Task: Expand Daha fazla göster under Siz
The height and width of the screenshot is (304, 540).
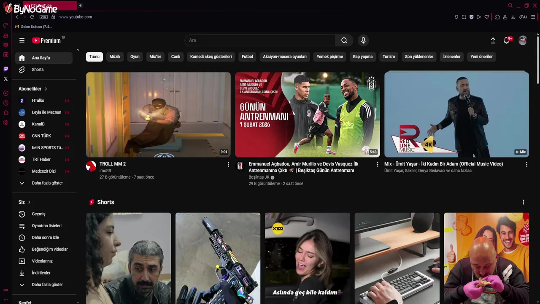Action: coord(44,285)
